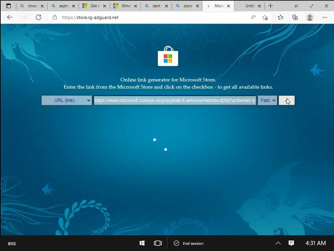Click End session button

tap(189, 243)
